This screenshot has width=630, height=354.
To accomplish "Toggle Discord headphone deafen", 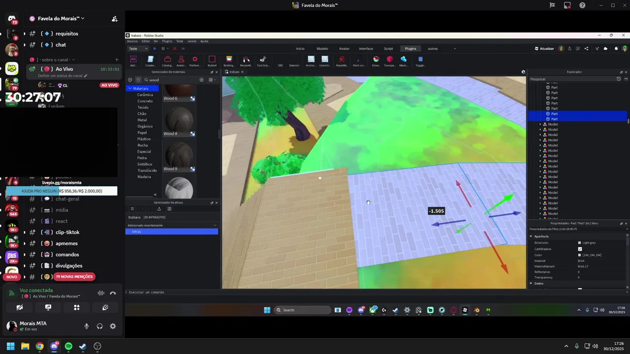I will click(100, 326).
